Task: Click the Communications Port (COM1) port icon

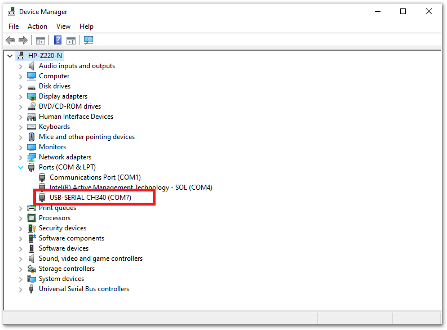Action: [x=42, y=177]
